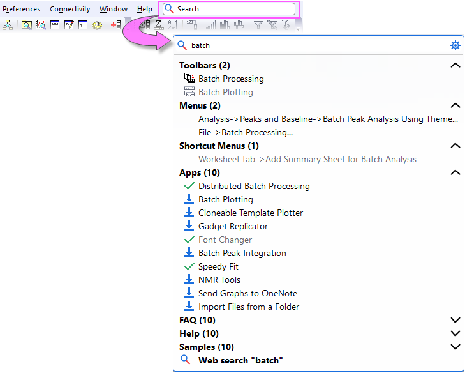Select Cloneable Template Plotter app name

tap(251, 213)
